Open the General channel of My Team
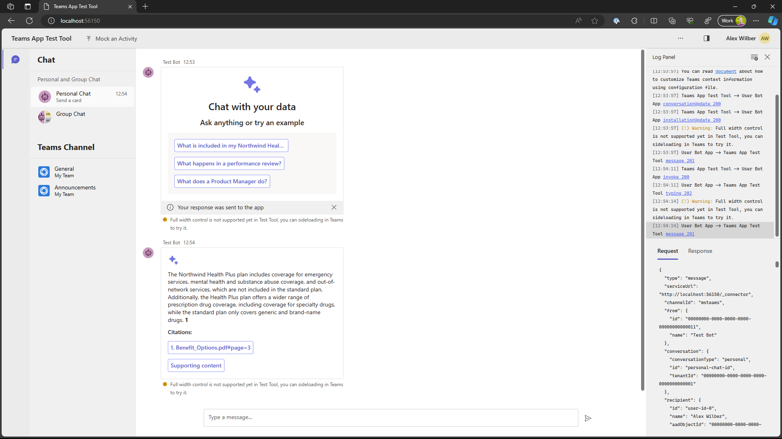This screenshot has width=782, height=439. pyautogui.click(x=64, y=172)
